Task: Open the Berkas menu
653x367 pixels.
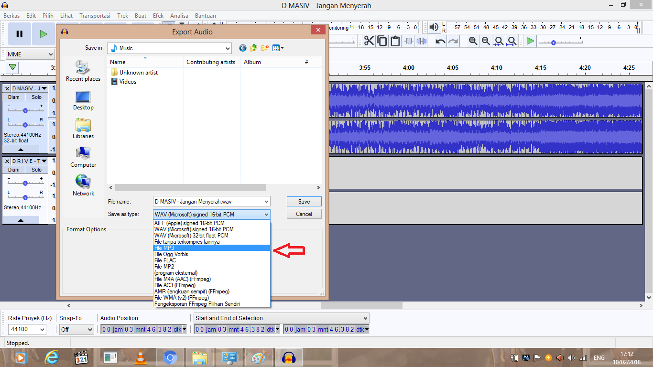Action: point(12,16)
